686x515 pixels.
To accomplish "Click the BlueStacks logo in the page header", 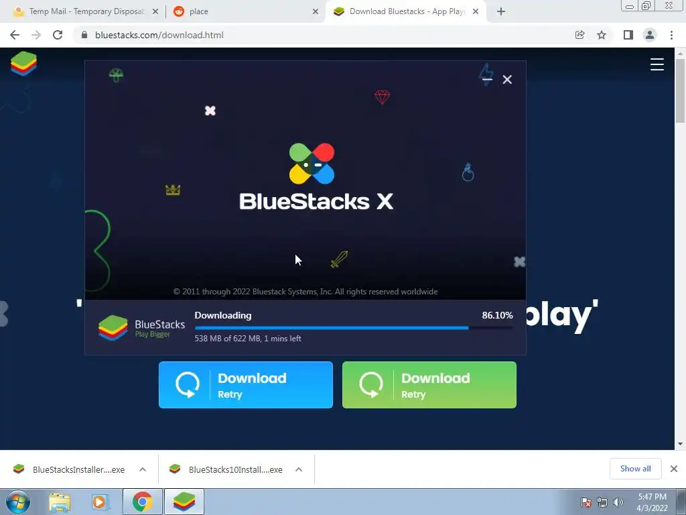I will point(23,64).
